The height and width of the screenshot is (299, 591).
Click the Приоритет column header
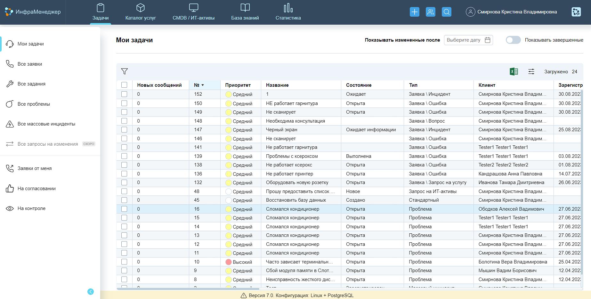pos(238,85)
